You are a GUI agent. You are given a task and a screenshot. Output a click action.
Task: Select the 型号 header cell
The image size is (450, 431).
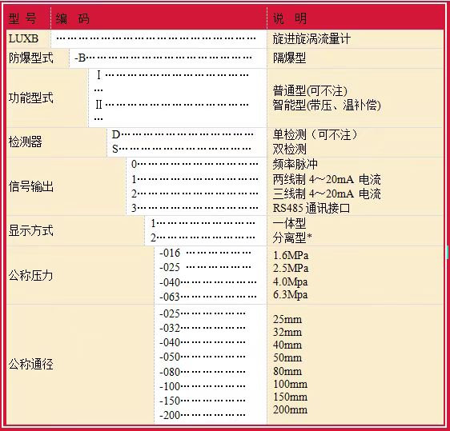click(22, 18)
